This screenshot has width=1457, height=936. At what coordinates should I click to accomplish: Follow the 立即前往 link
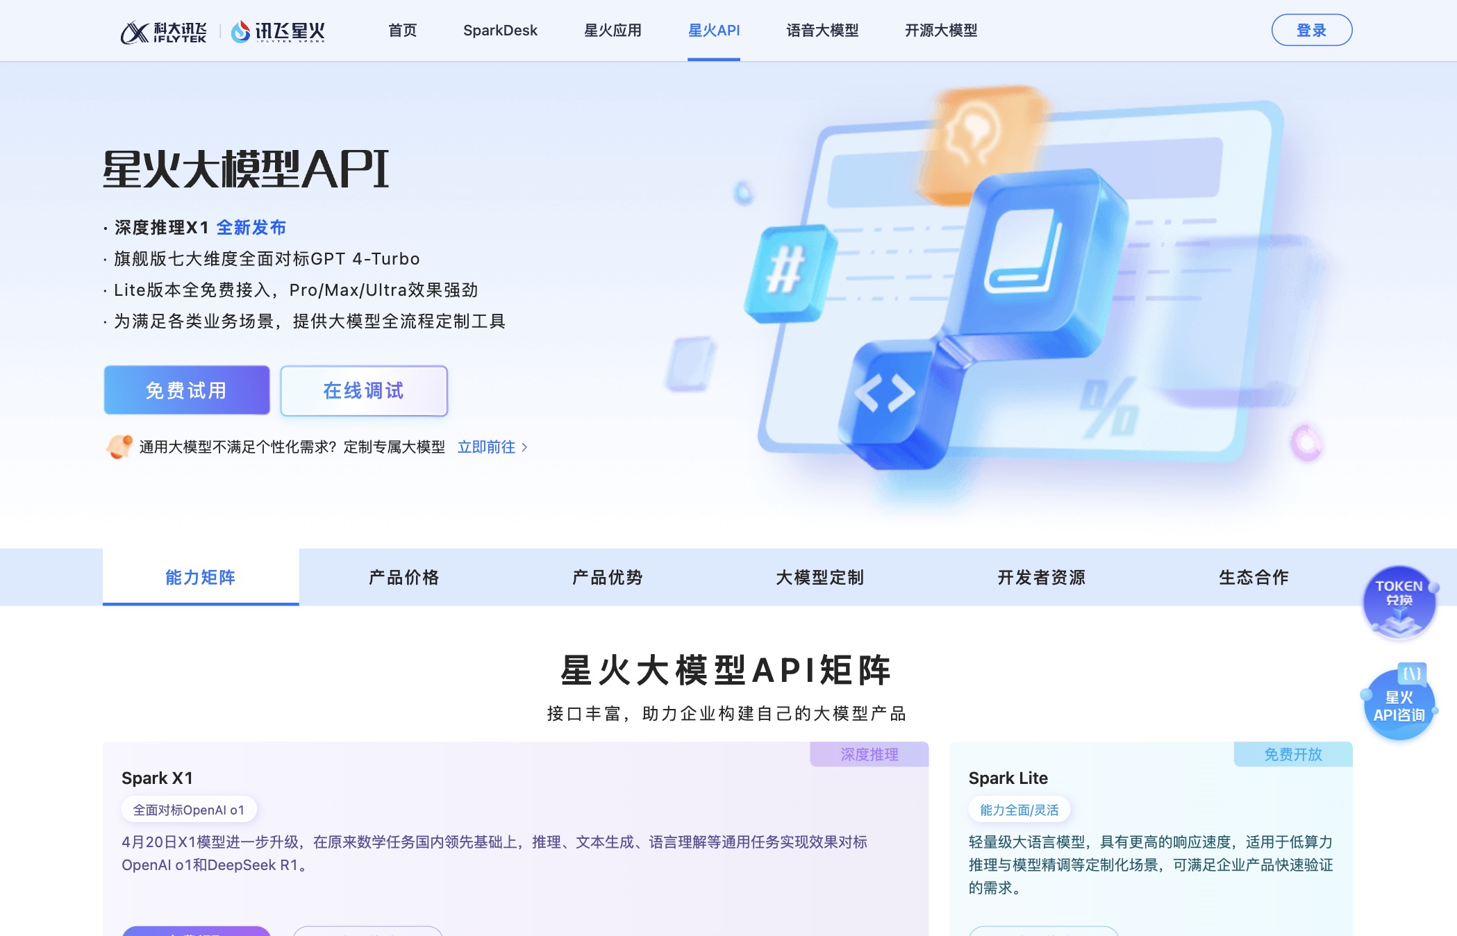[486, 447]
